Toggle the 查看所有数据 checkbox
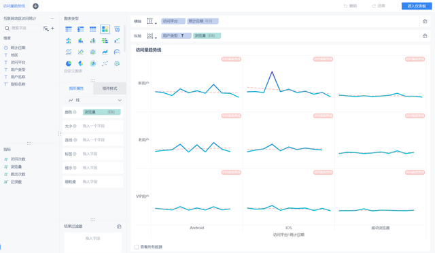This screenshot has height=253, width=435. point(137,247)
